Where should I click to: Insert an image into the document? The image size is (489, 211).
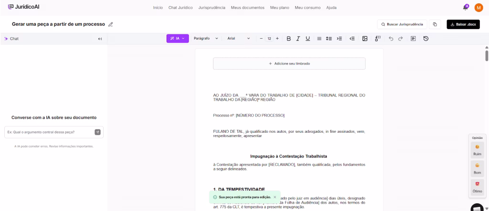coord(364,39)
